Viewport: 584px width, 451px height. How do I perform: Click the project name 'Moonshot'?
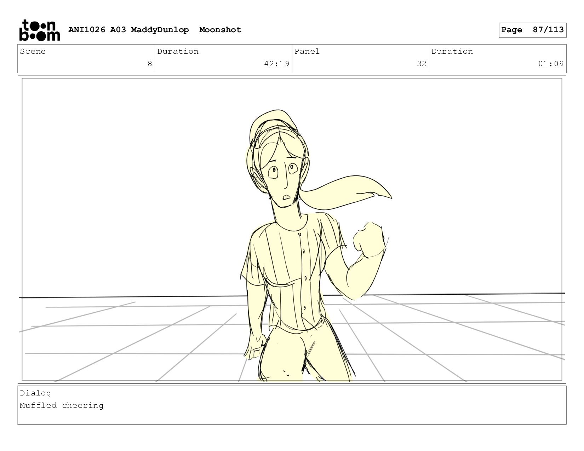(220, 30)
